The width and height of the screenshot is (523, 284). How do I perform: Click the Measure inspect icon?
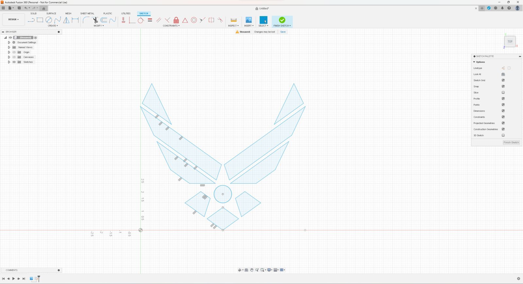[x=234, y=20]
